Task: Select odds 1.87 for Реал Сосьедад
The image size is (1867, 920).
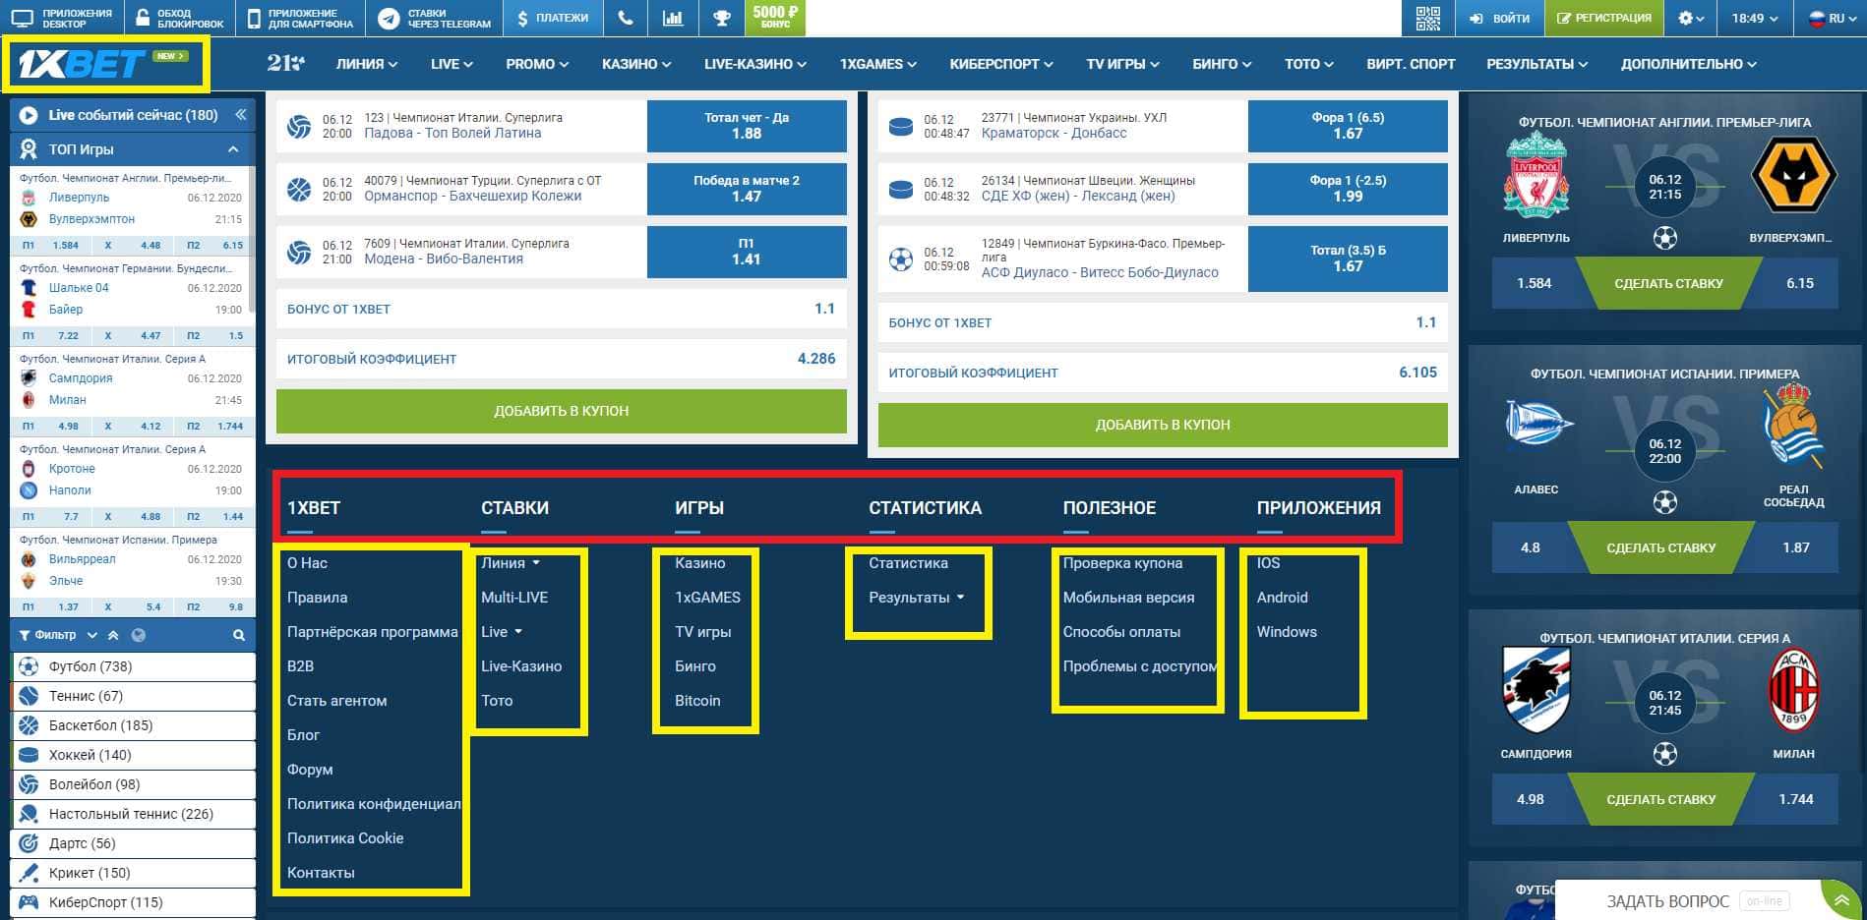Action: pyautogui.click(x=1795, y=547)
